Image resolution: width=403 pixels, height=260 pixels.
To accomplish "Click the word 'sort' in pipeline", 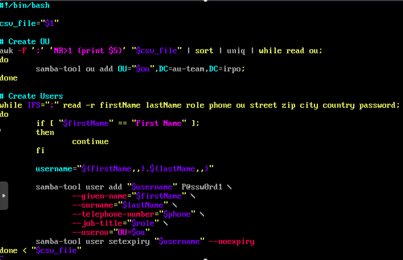I will tap(204, 51).
